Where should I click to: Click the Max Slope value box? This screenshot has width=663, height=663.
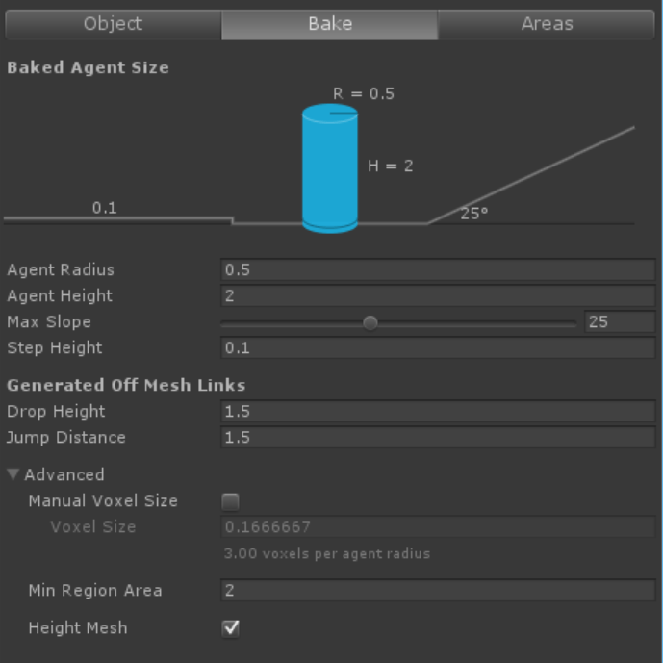619,322
